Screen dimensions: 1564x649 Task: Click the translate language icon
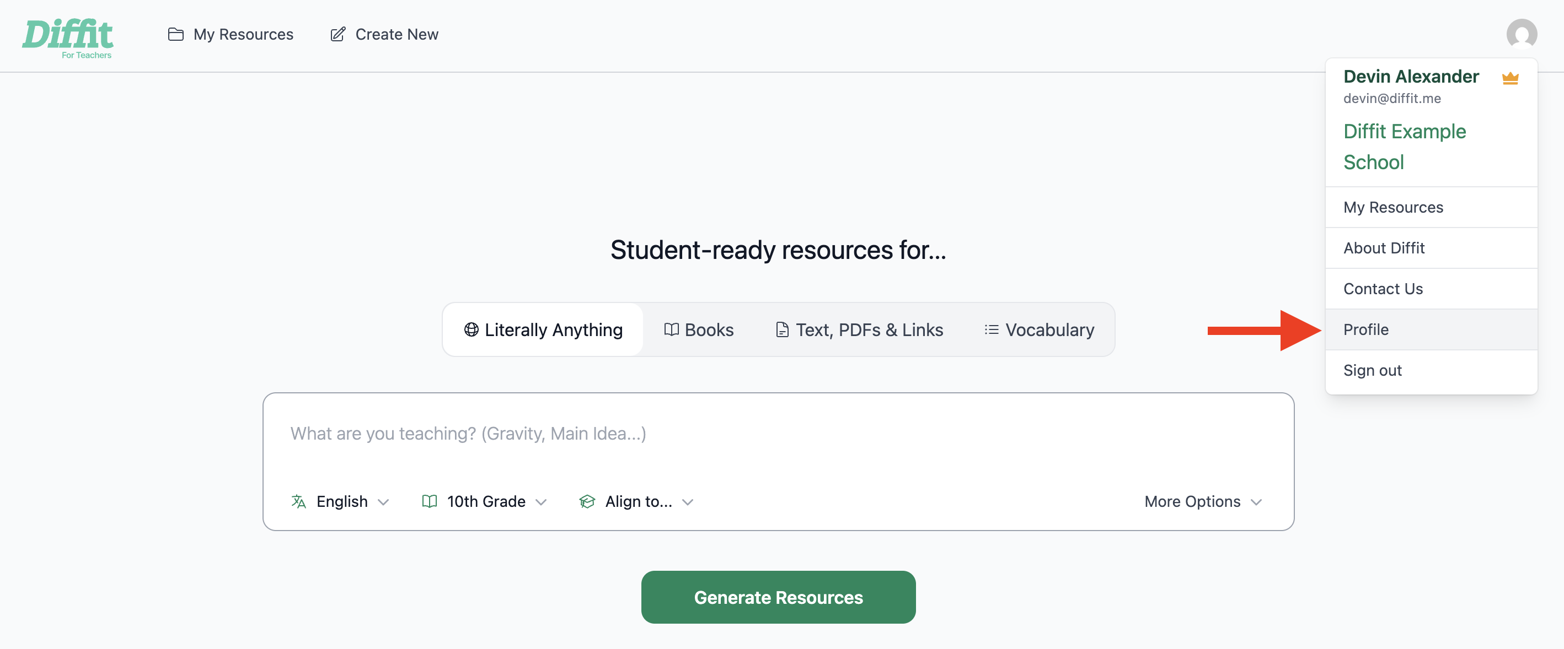(298, 501)
